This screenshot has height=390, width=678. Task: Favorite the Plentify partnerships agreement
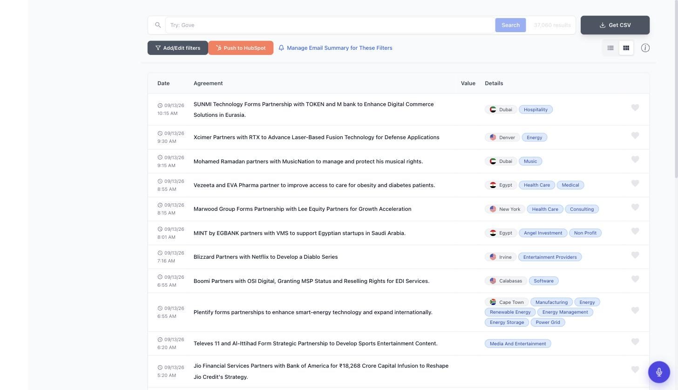[635, 310]
